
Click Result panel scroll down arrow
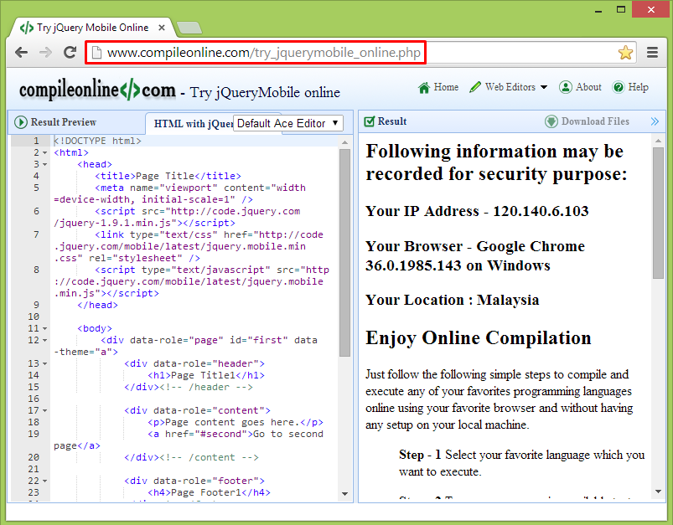(x=658, y=492)
